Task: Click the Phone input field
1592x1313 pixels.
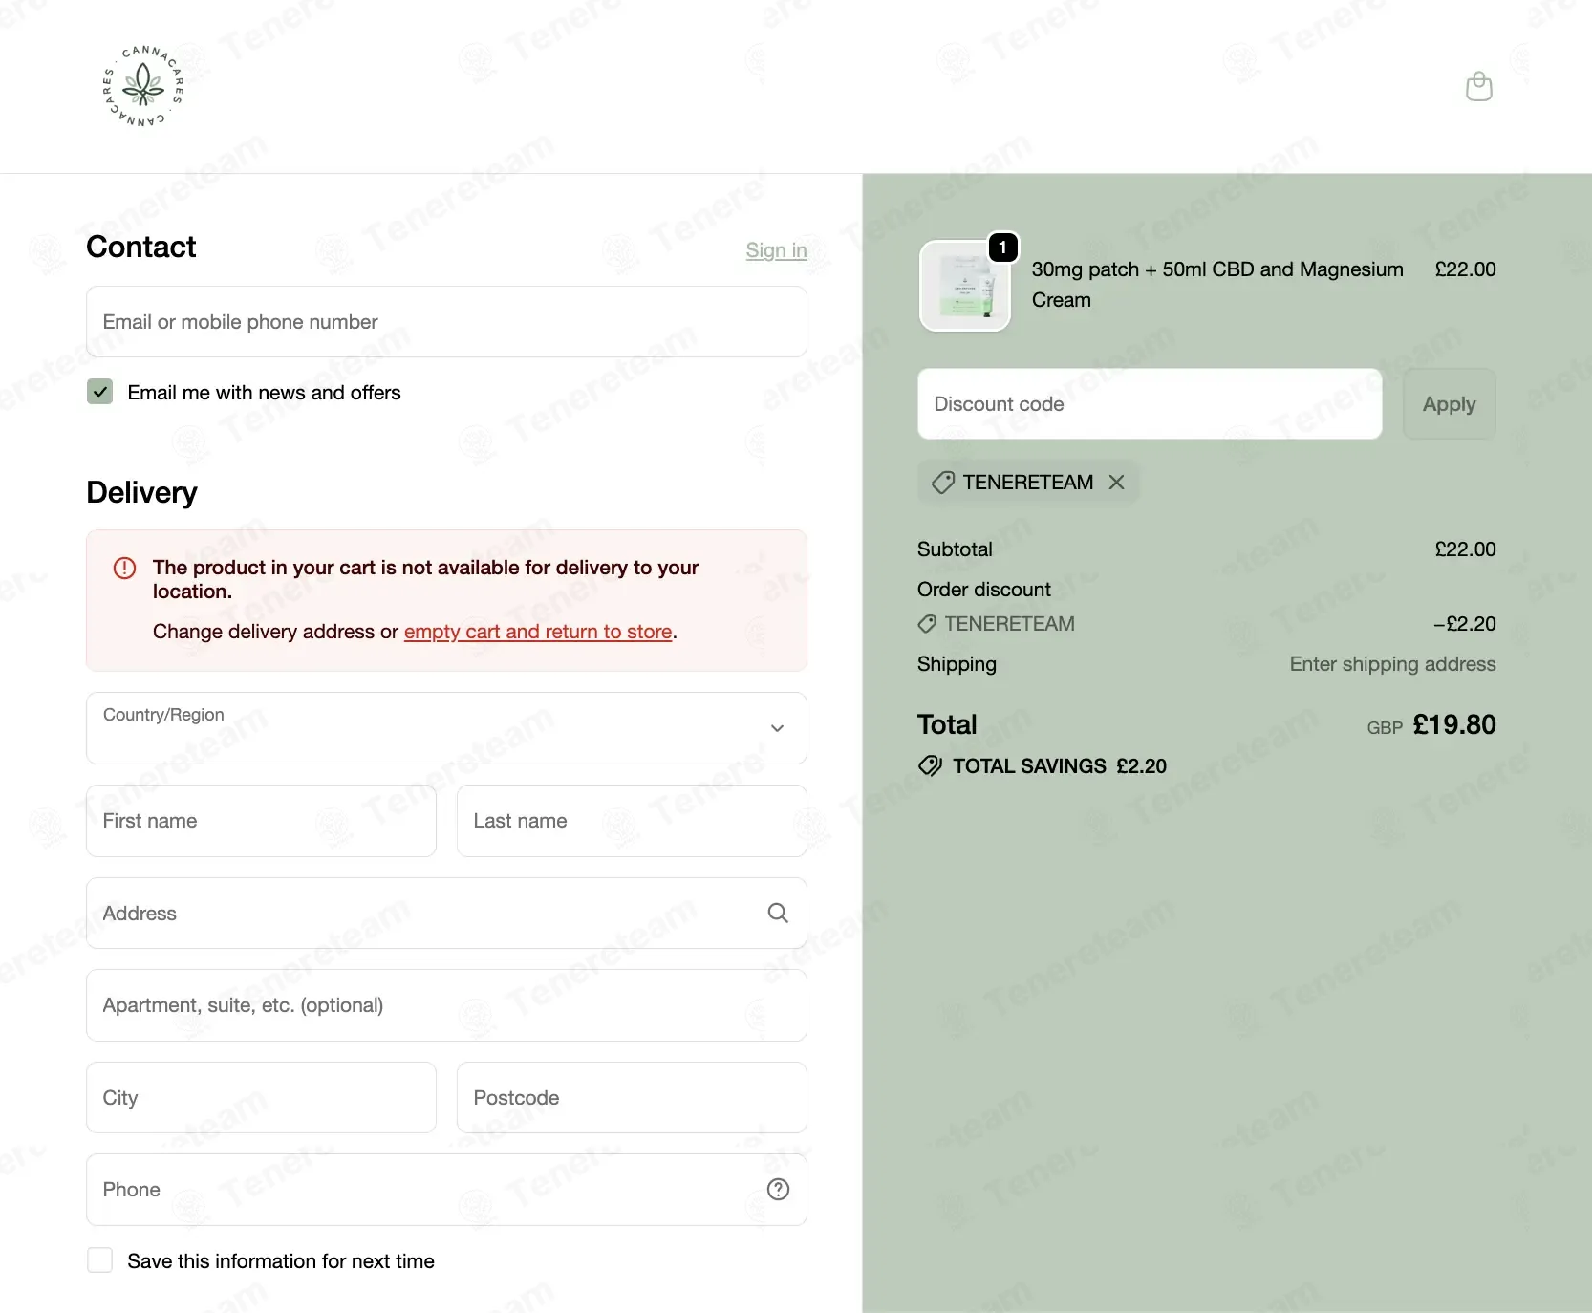Action: (446, 1190)
